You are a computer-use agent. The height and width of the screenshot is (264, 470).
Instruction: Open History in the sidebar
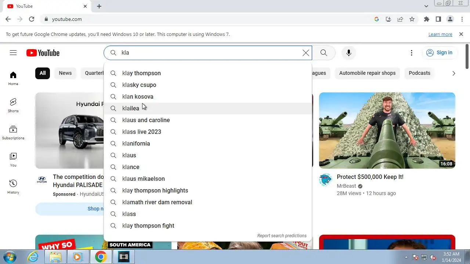13,187
